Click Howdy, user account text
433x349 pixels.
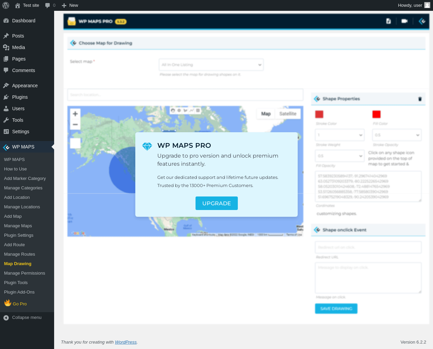point(410,5)
